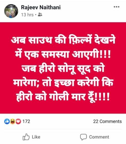The width and height of the screenshot is (126, 144).
Task: Click the 13 hrs timestamp
Action: tap(27, 15)
